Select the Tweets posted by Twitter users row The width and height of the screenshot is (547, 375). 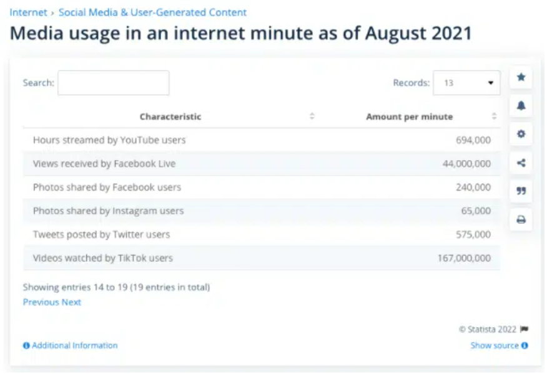click(262, 234)
